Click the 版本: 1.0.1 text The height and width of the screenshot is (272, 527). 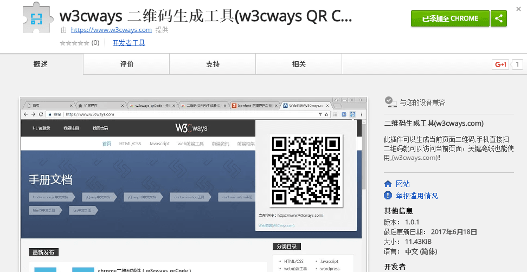pos(401,222)
